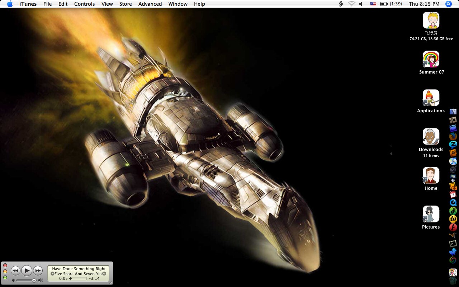Select the Summer 07 desktop folder
Viewport: 459px width, 287px height.
pos(431,59)
